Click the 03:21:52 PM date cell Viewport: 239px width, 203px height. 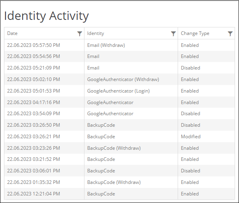(x=33, y=159)
